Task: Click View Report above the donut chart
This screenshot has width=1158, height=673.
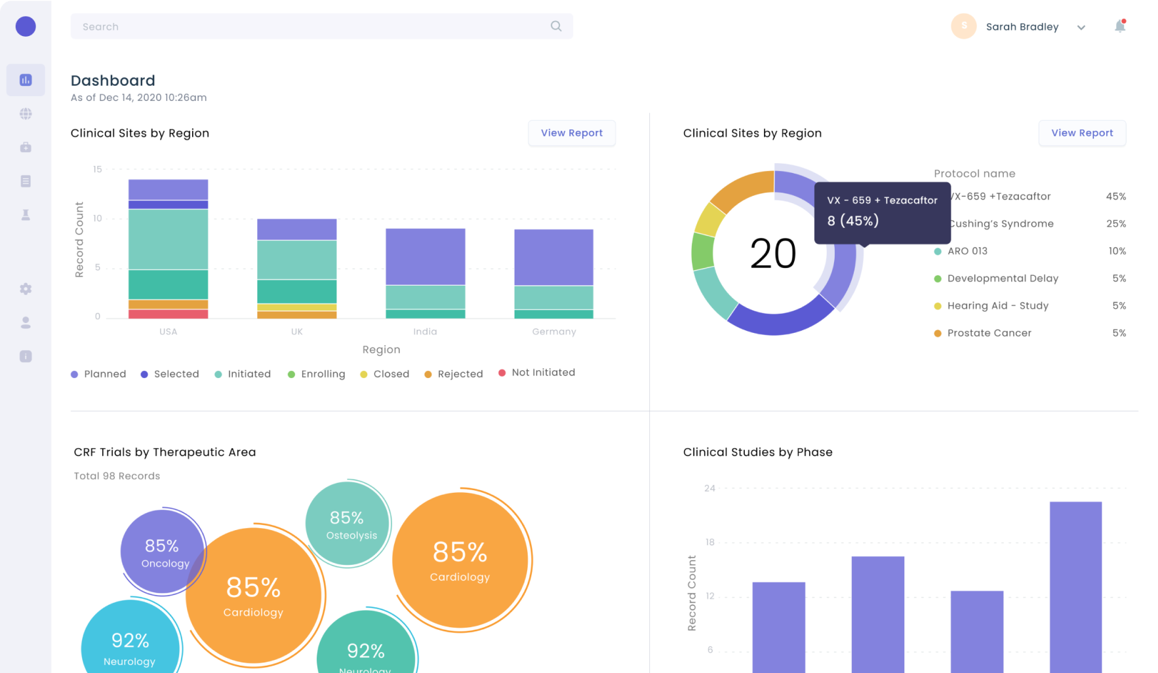Action: coord(1082,133)
